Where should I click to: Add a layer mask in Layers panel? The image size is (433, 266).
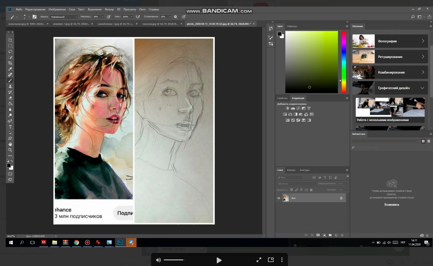coord(318,235)
